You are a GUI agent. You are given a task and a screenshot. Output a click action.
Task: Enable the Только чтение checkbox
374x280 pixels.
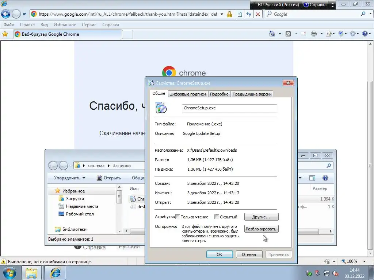178,217
